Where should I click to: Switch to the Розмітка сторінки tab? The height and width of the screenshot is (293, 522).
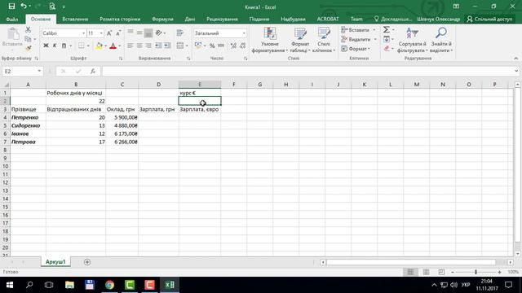(x=120, y=20)
